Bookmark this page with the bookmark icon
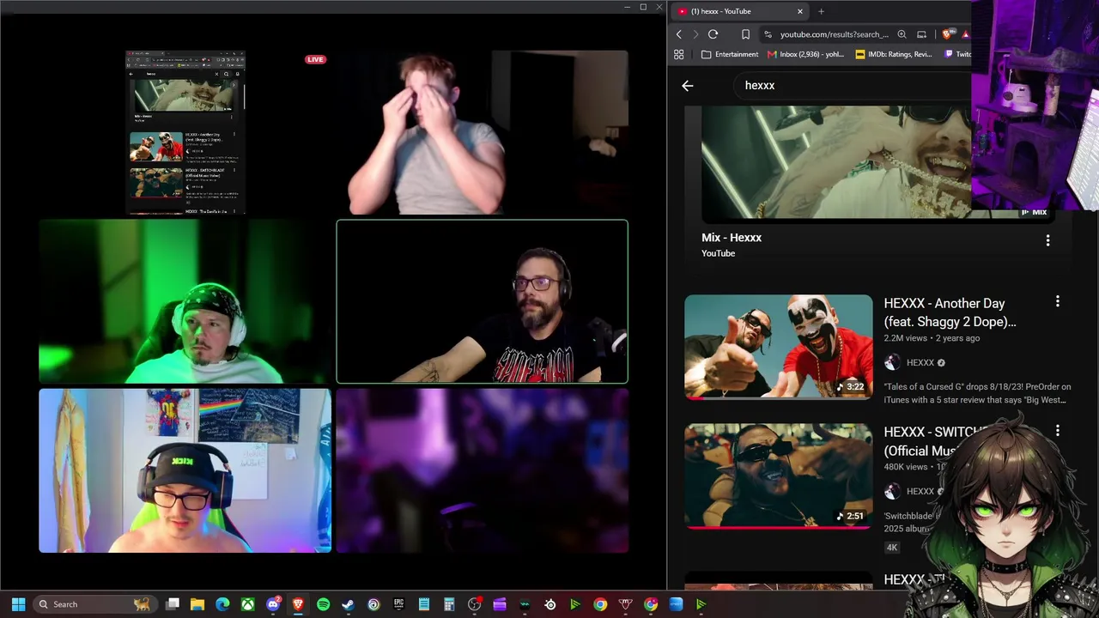 pyautogui.click(x=745, y=34)
